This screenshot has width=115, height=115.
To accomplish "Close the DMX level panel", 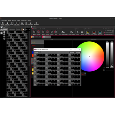I will pos(29,27).
